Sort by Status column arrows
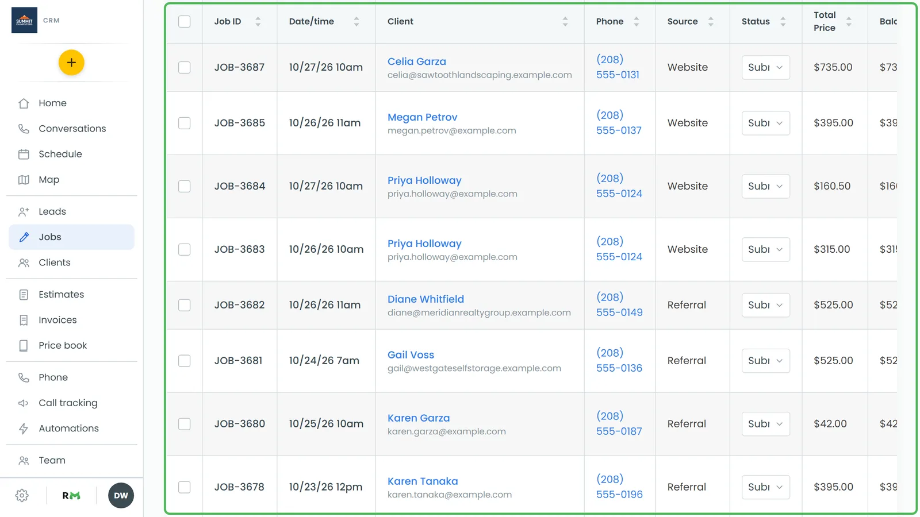 pos(783,21)
